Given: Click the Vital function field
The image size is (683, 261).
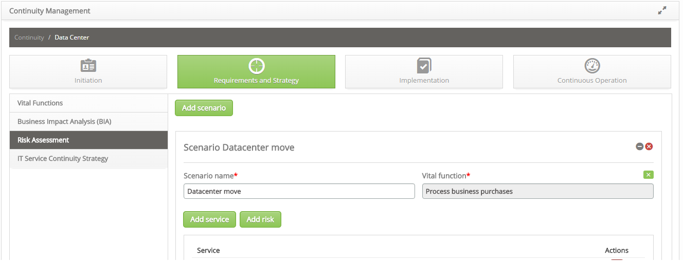Looking at the screenshot, I should click(537, 191).
